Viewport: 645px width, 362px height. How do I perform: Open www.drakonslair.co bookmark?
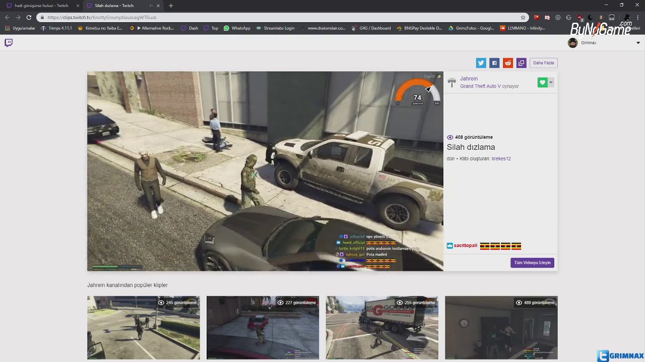pos(323,28)
